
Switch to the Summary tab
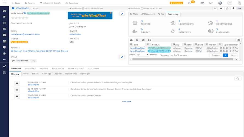tap(30, 68)
